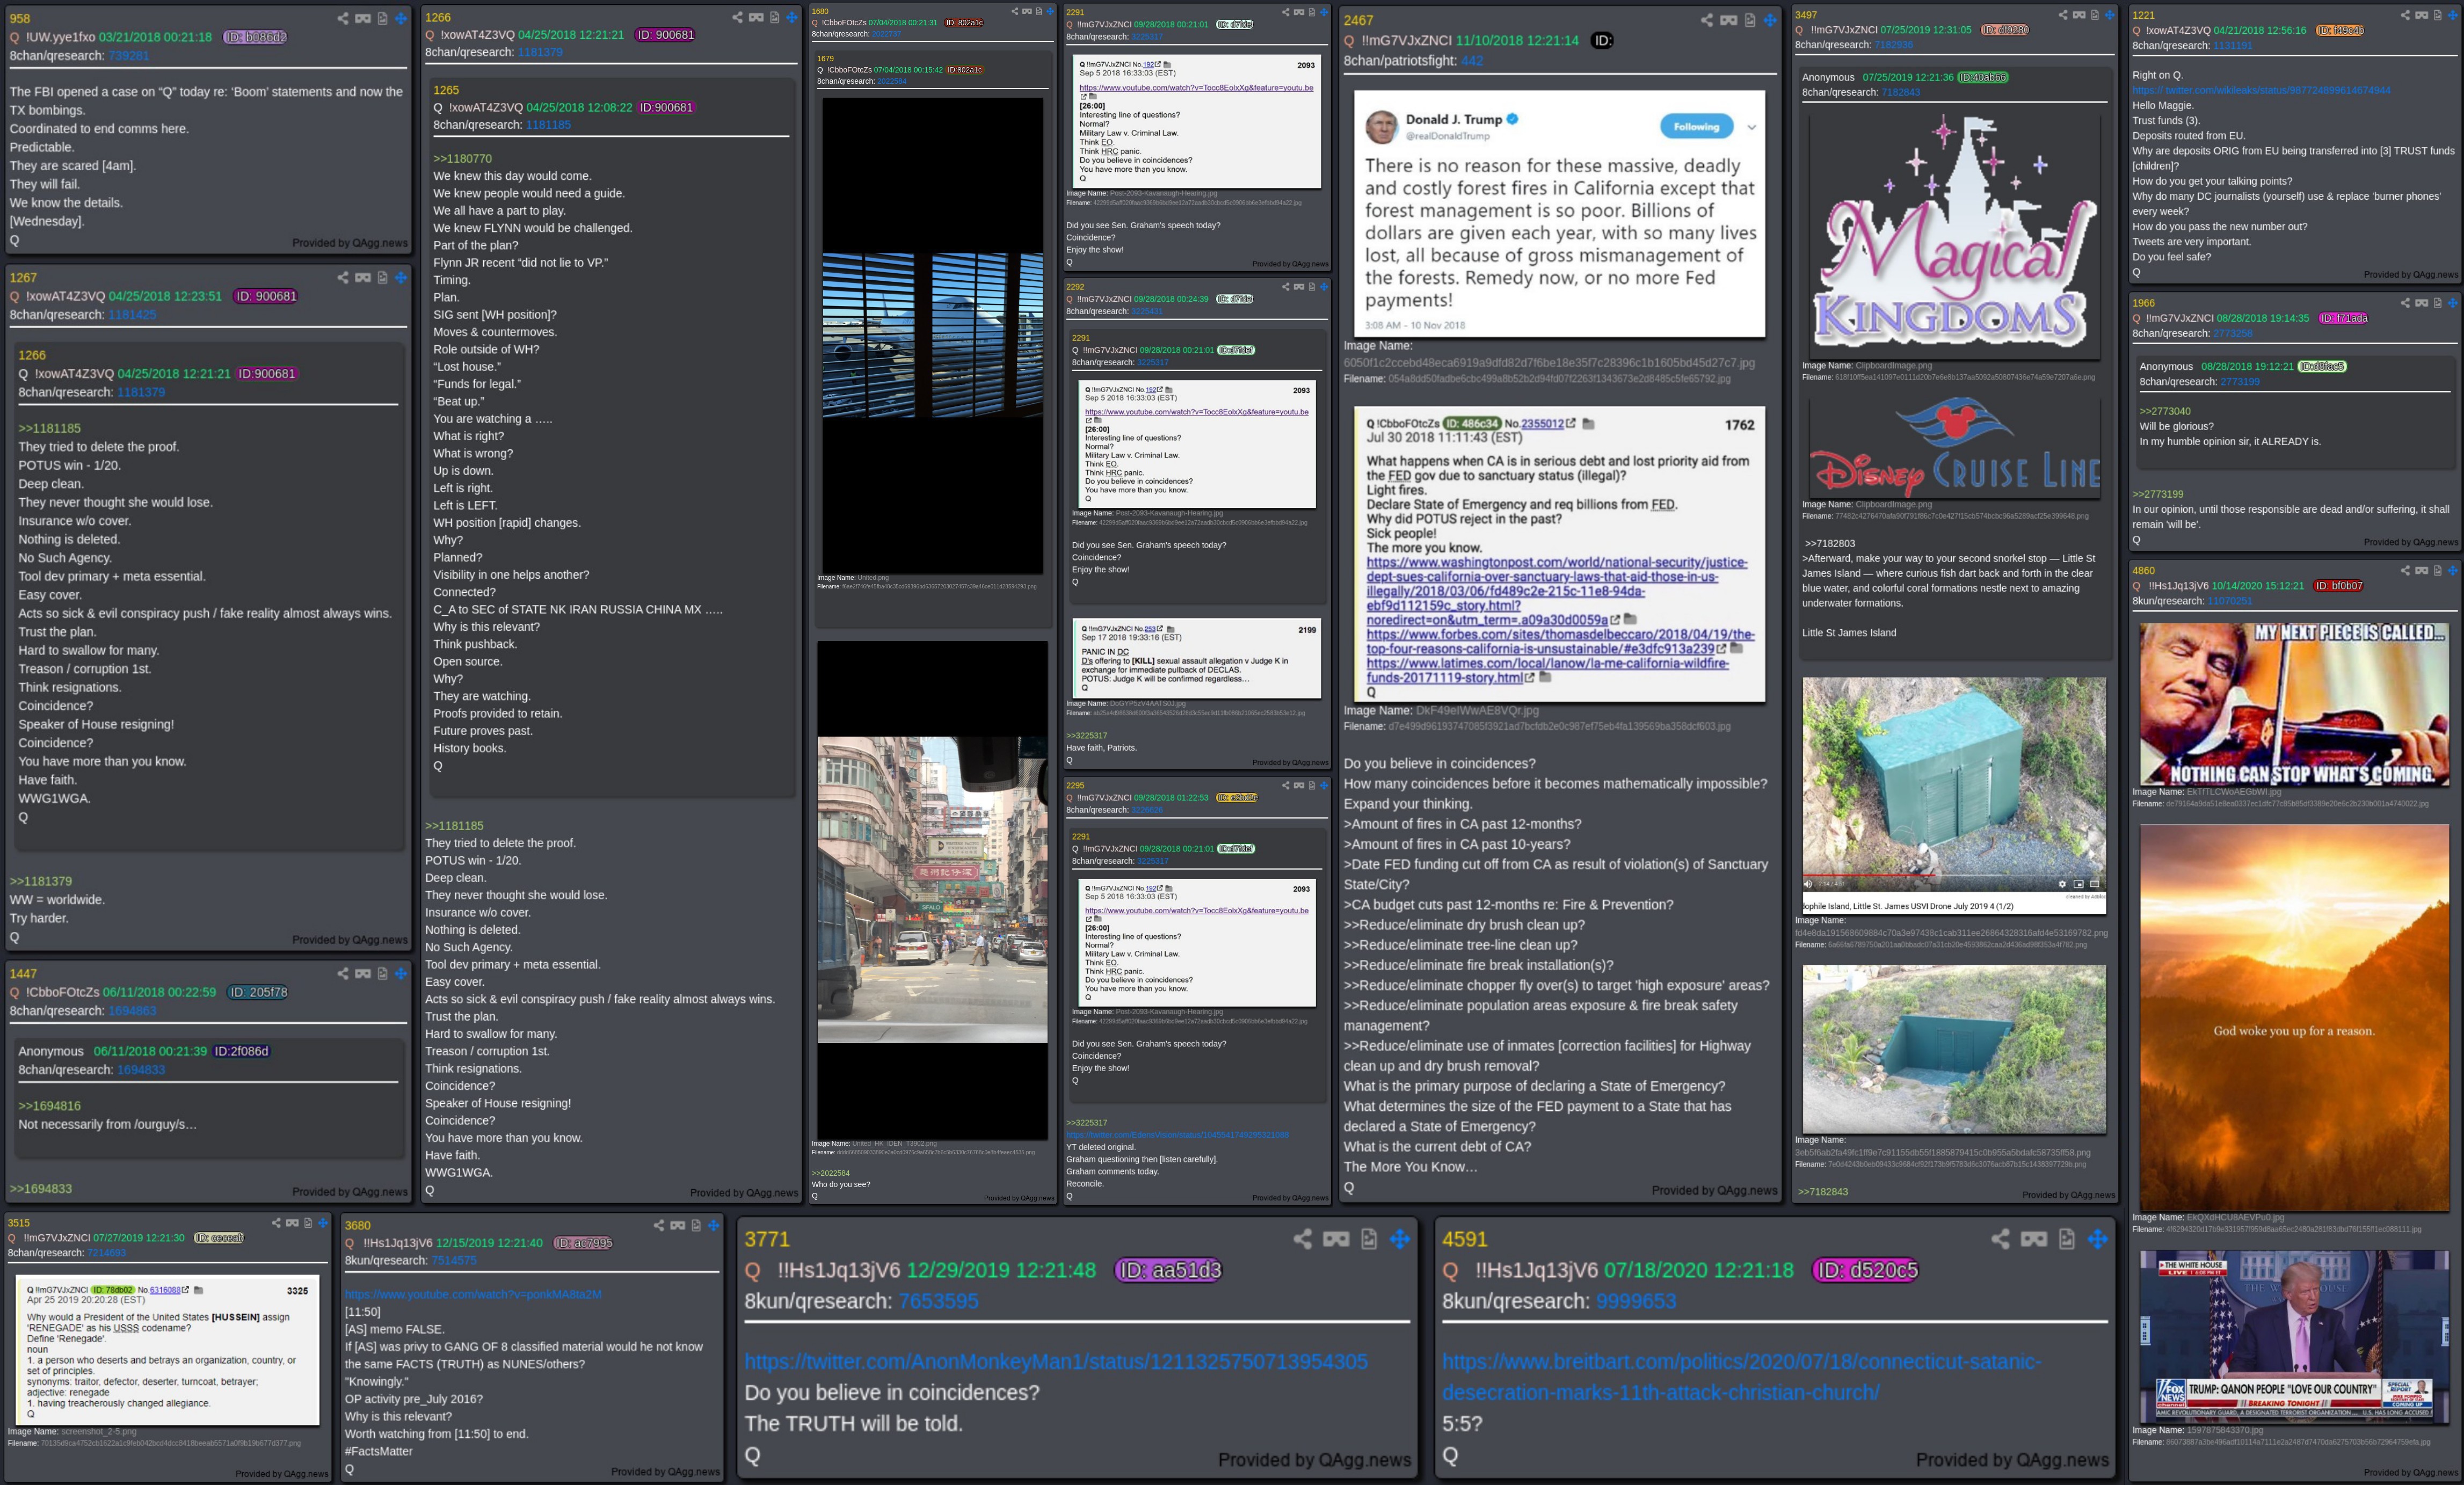The height and width of the screenshot is (1485, 2464).
Task: Click the VR goggles icon on post 3515
Action: coord(292,1223)
